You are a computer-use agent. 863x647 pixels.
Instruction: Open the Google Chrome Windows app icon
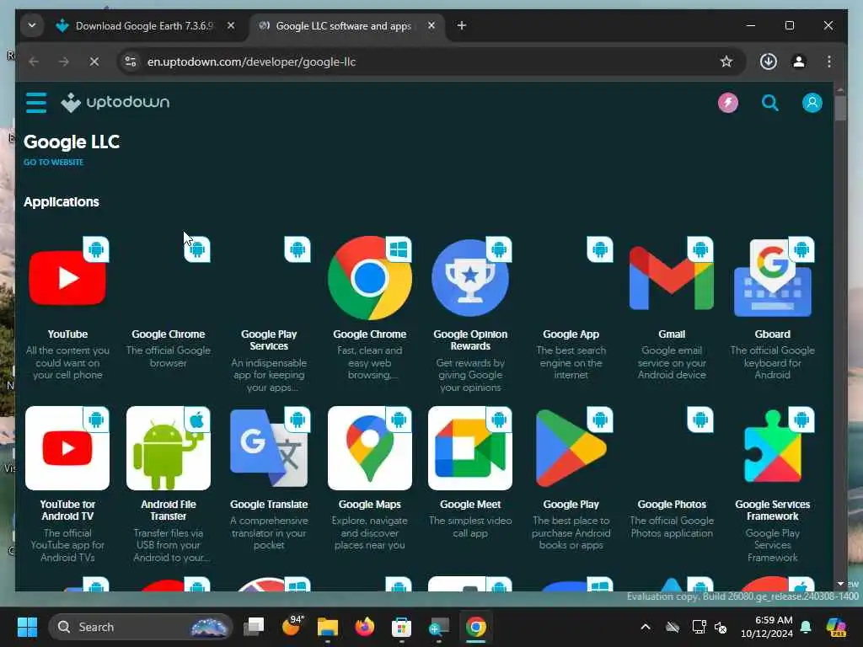tap(369, 278)
